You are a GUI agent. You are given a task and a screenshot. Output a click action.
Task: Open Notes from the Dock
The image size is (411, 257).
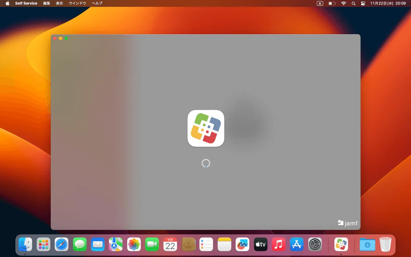(225, 244)
